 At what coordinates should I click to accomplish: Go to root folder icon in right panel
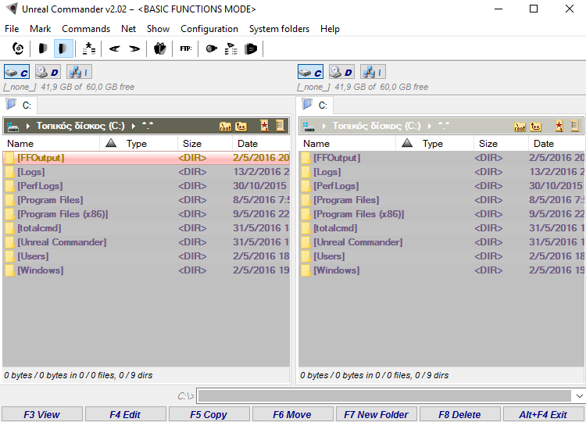tap(520, 127)
